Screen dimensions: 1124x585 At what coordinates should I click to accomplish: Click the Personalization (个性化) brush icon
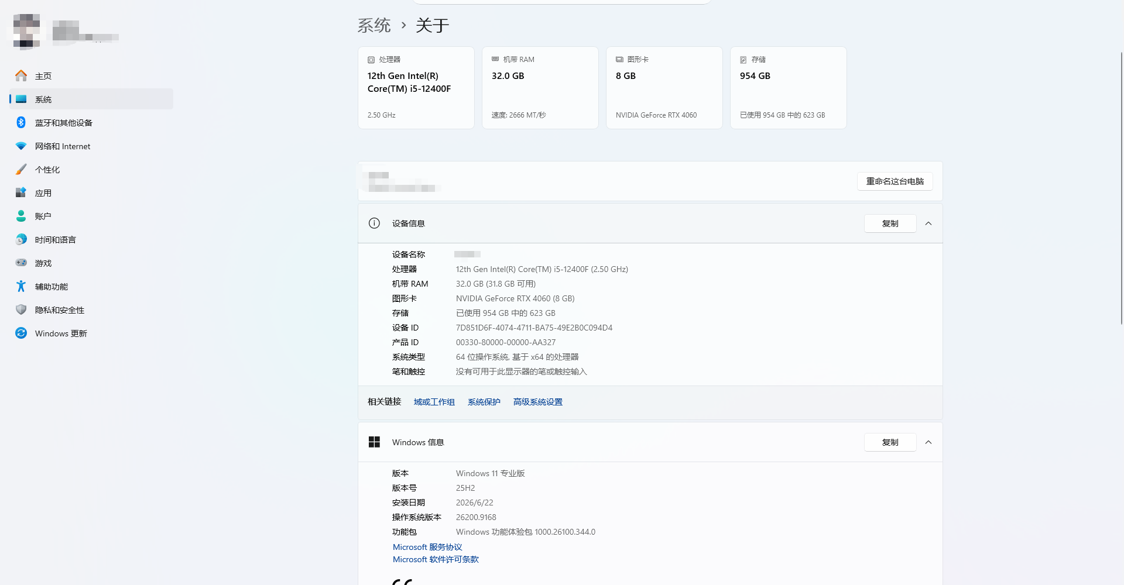[x=21, y=169]
